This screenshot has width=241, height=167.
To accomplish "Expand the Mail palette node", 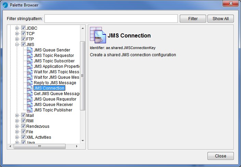I will (x=17, y=116).
